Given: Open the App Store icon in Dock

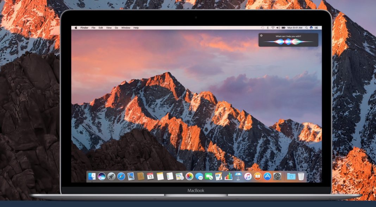Looking at the screenshot, I should pyautogui.click(x=267, y=176).
